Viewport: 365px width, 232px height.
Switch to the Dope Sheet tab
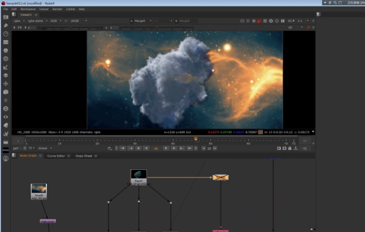(x=84, y=156)
